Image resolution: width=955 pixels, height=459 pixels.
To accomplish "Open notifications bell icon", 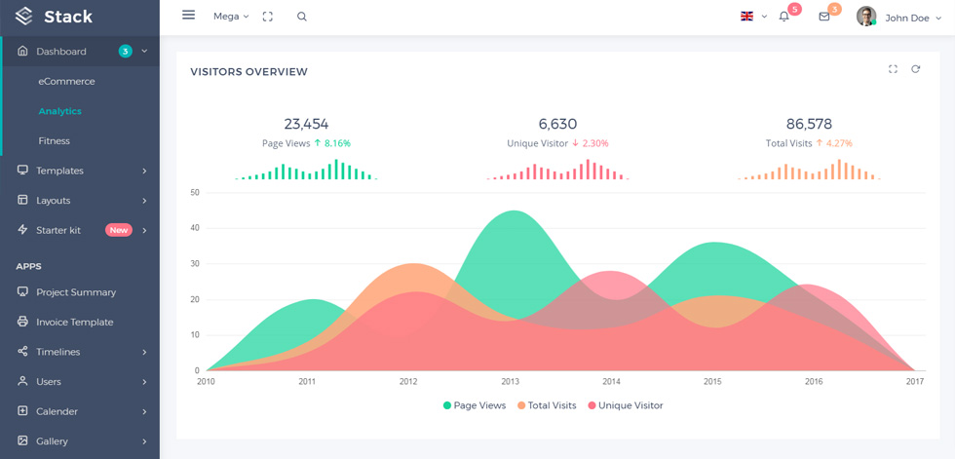I will 783,17.
